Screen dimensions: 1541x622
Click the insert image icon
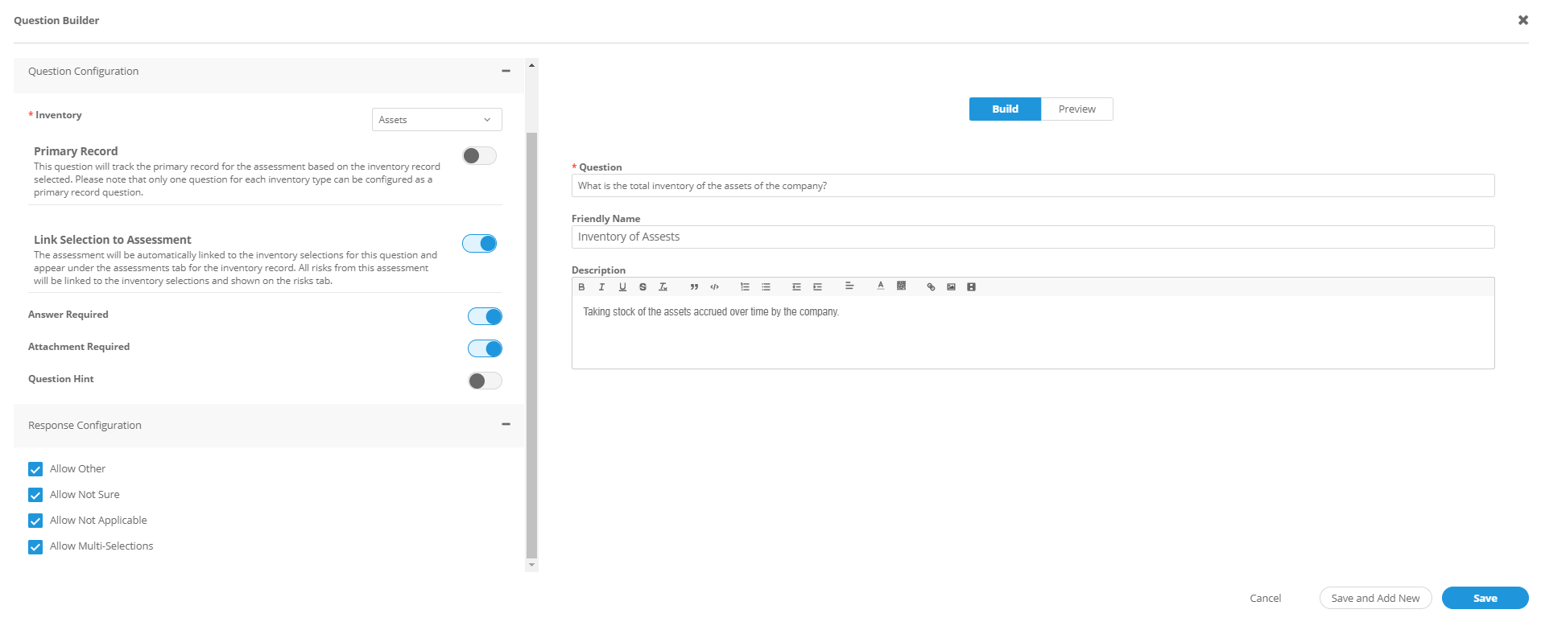[951, 287]
